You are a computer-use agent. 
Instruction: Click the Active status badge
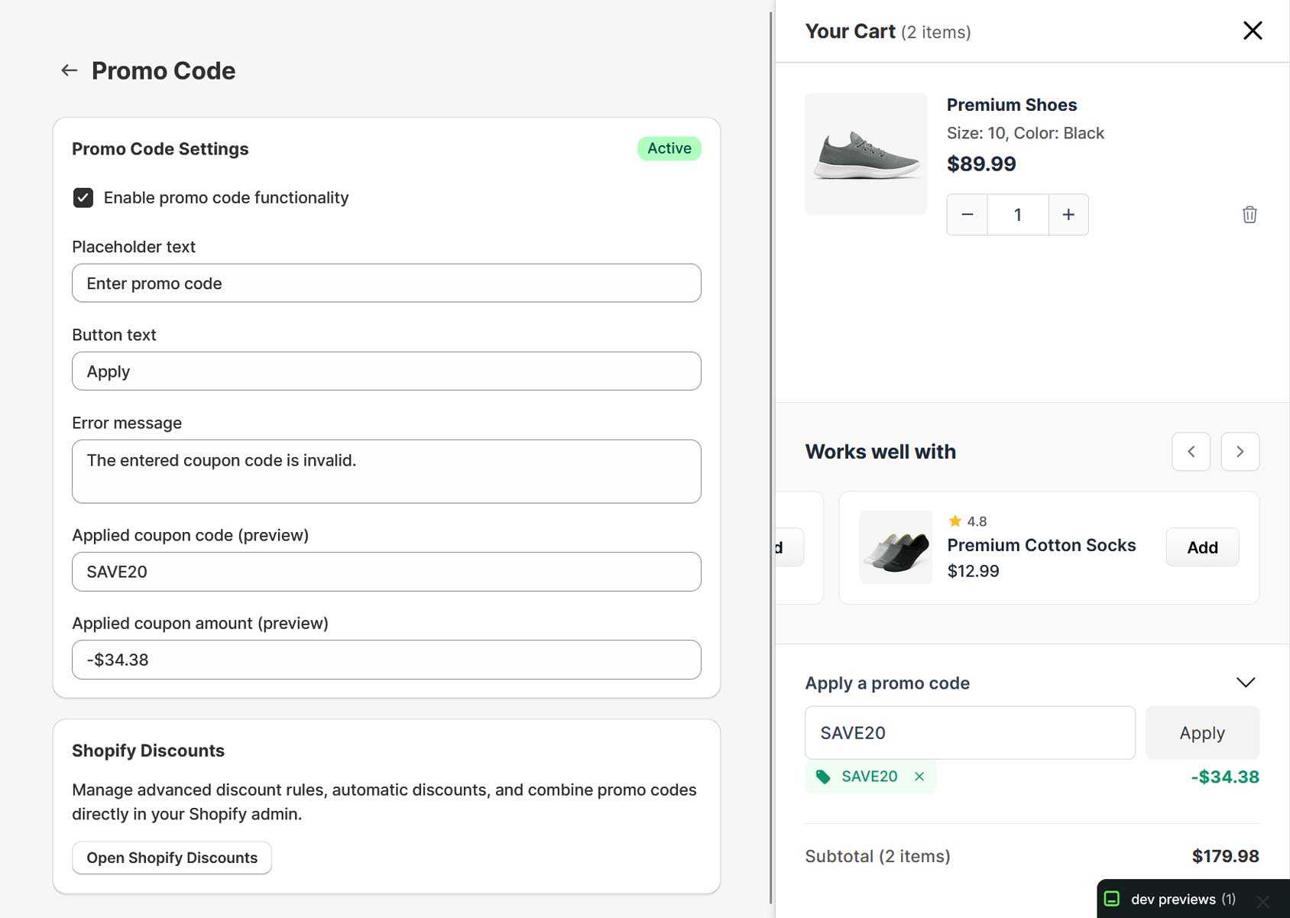(669, 148)
